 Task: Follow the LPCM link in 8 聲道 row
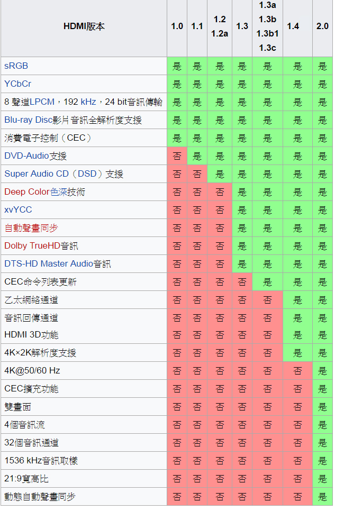42,102
